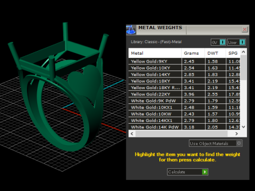The image size is (255, 191).
Task: Select the White Gold:9K PdW row
Action: pyautogui.click(x=184, y=101)
